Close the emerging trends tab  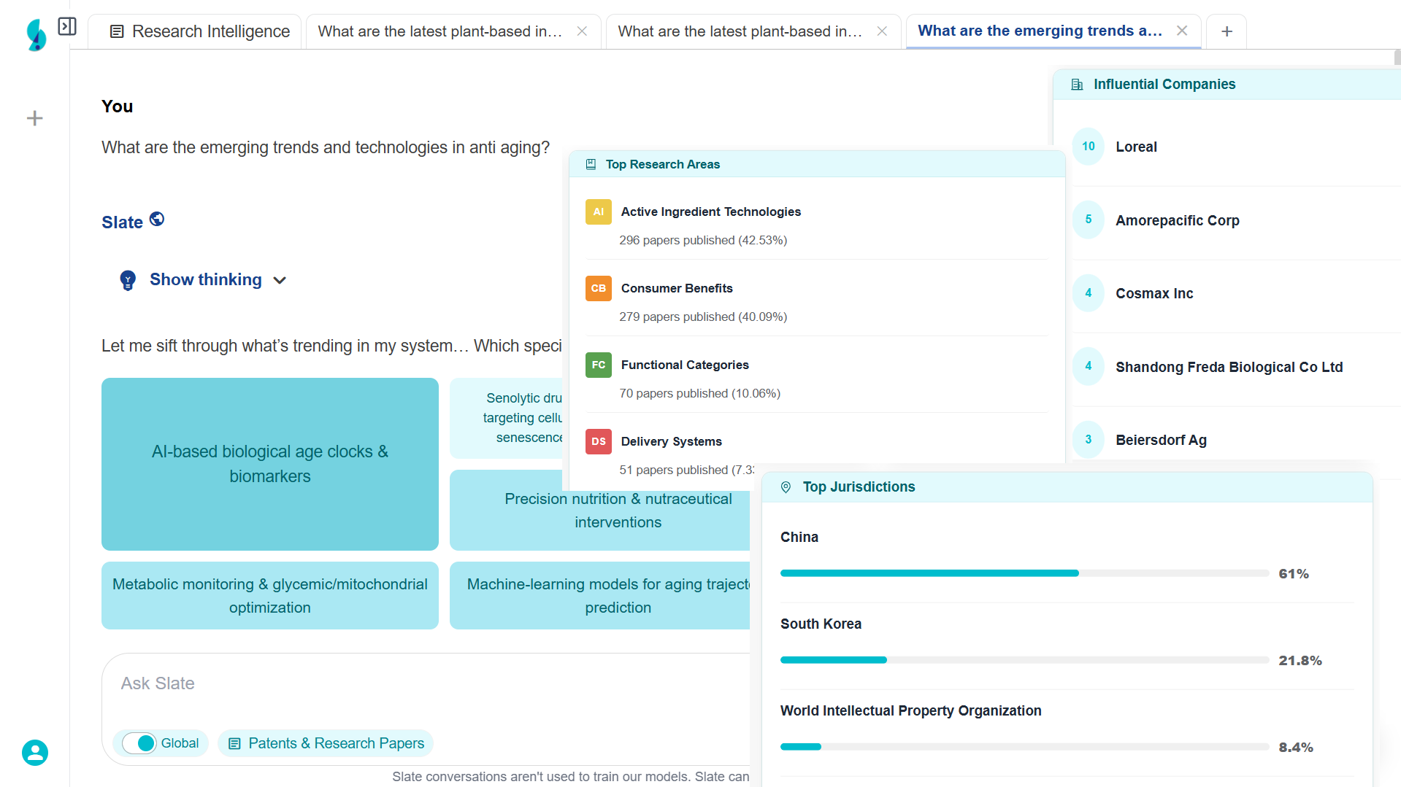pyautogui.click(x=1182, y=31)
